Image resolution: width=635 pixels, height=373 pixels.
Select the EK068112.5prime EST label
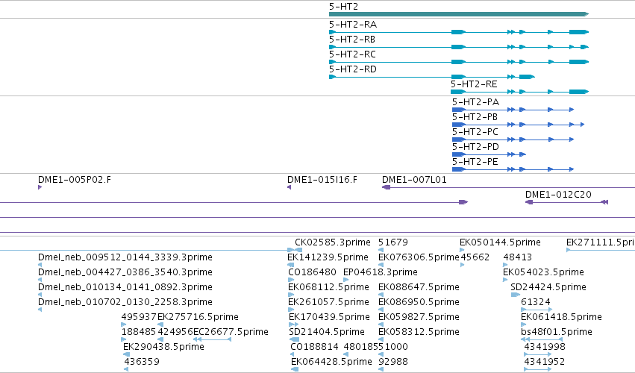click(328, 287)
